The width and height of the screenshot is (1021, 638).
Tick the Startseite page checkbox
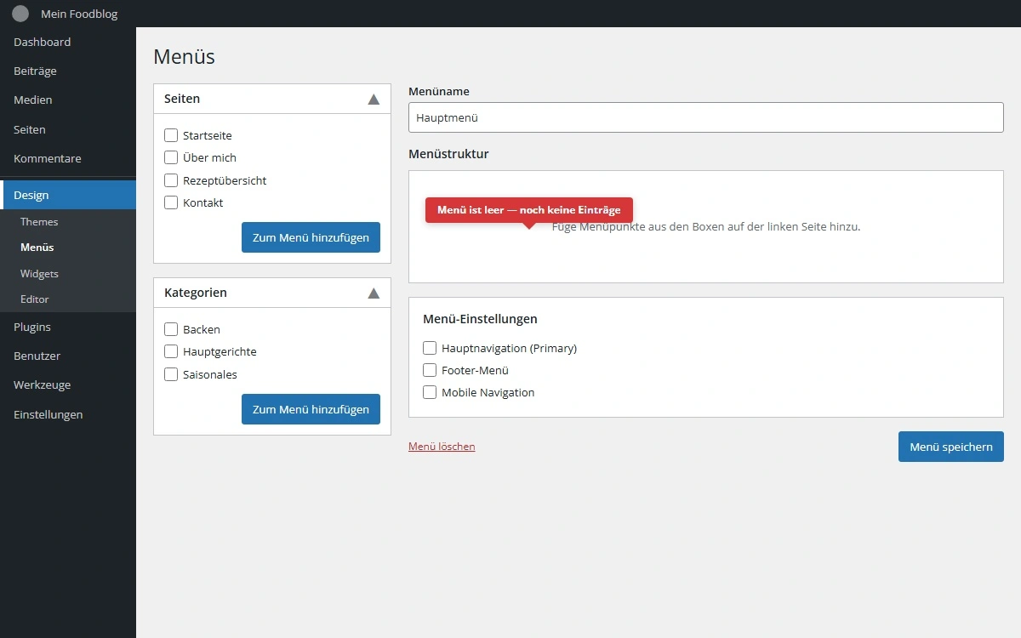pyautogui.click(x=171, y=135)
